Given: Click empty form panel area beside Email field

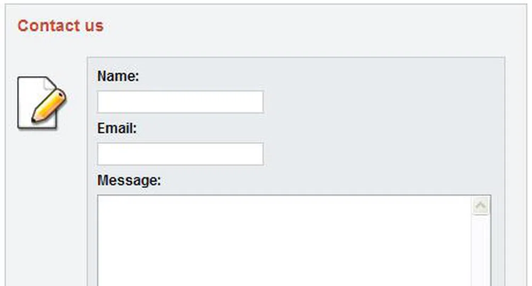Looking at the screenshot, I should tap(383, 154).
